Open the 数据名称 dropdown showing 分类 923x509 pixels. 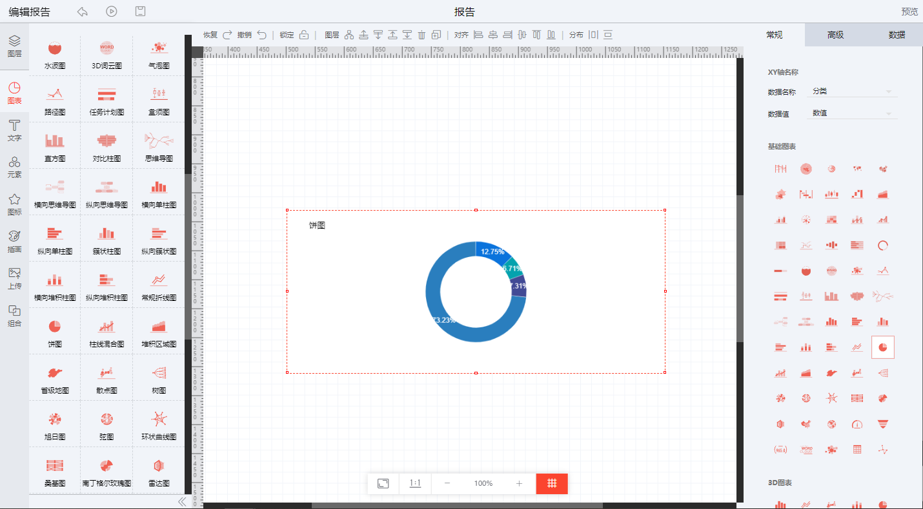pos(852,91)
